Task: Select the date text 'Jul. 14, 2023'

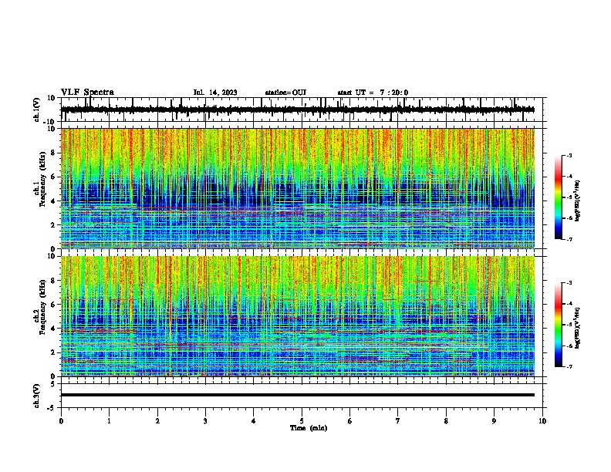Action: 215,93
